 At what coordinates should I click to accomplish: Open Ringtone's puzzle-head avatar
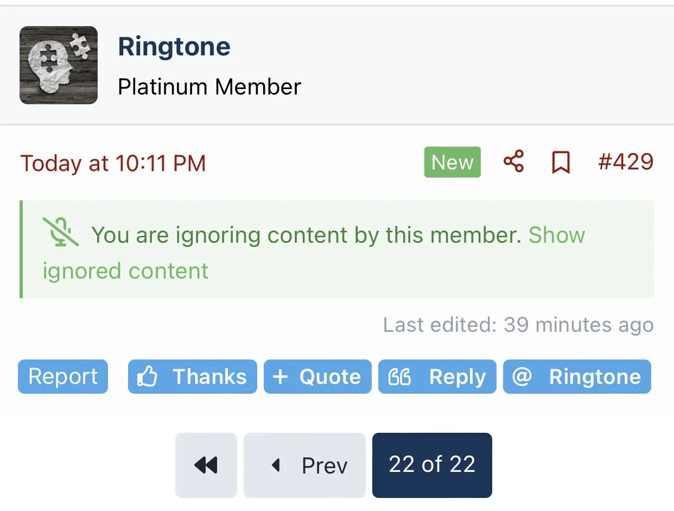59,65
